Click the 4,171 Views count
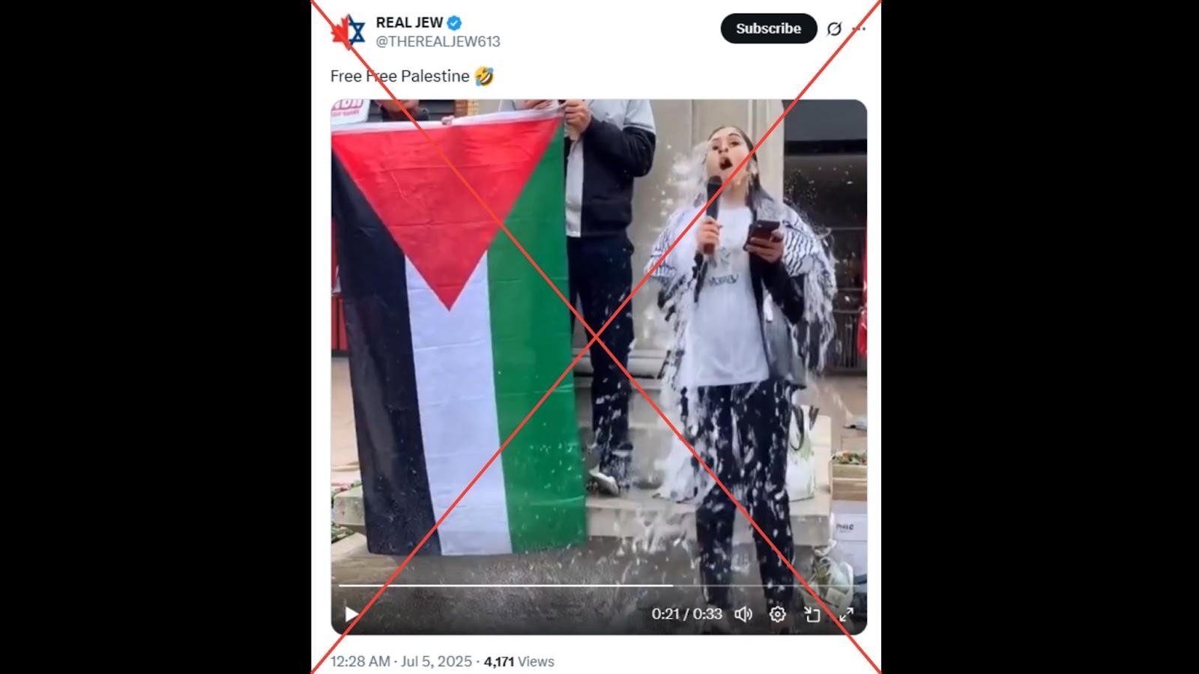1199x674 pixels. pos(519,661)
